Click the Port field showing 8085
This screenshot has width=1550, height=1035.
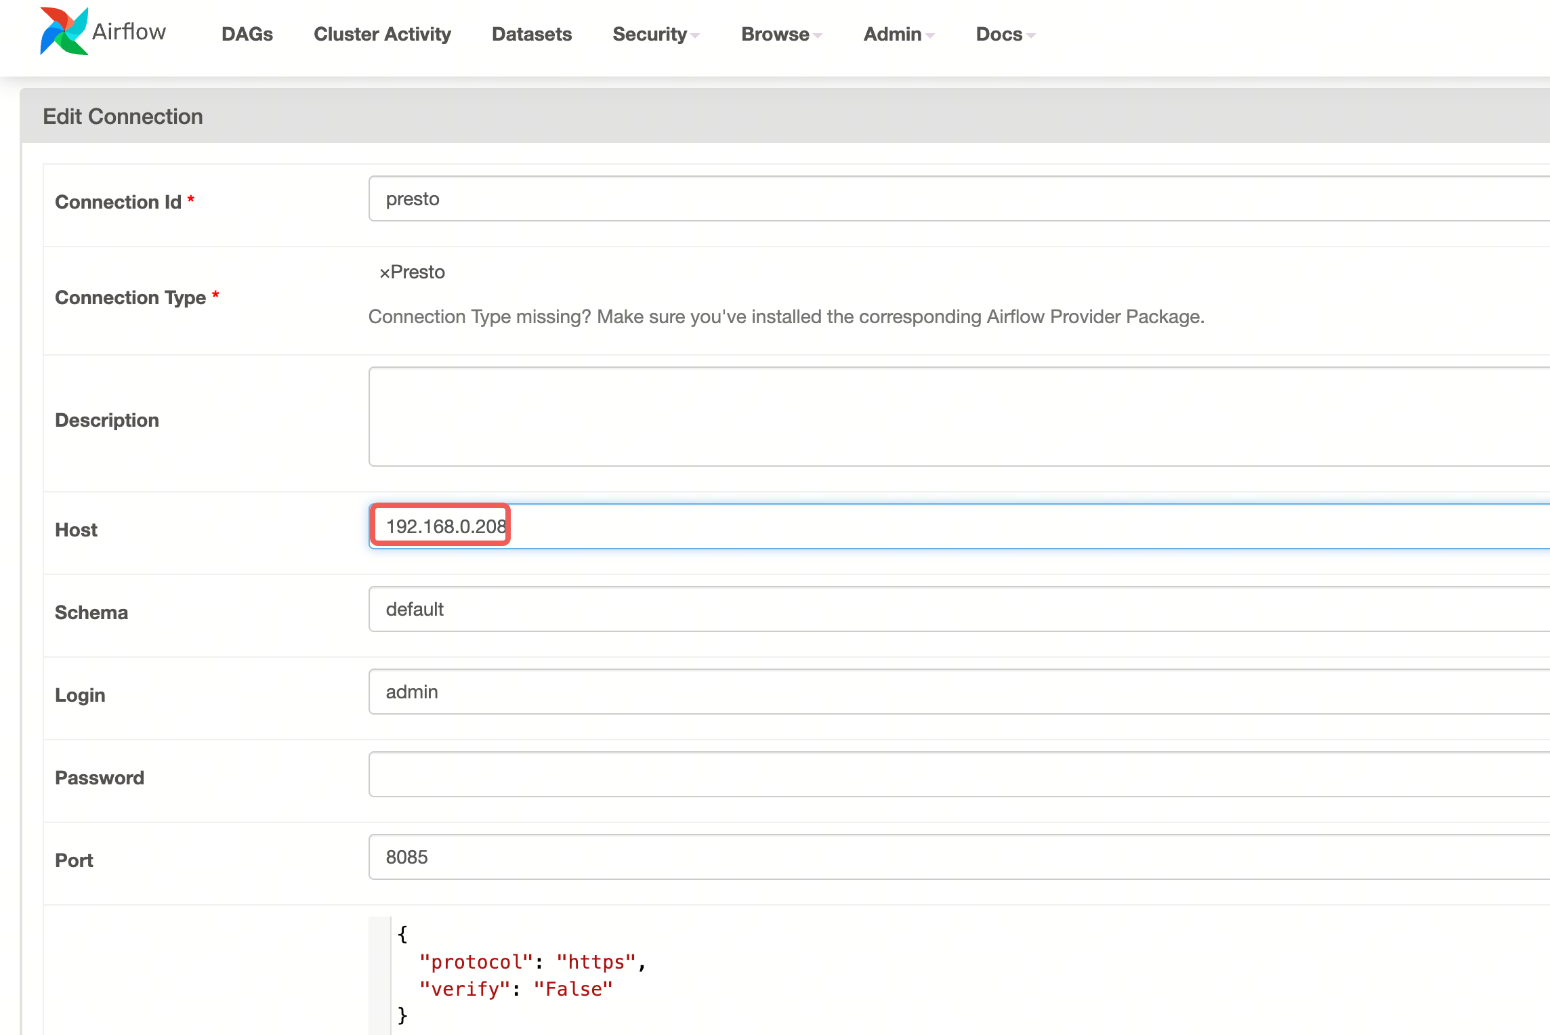point(948,857)
